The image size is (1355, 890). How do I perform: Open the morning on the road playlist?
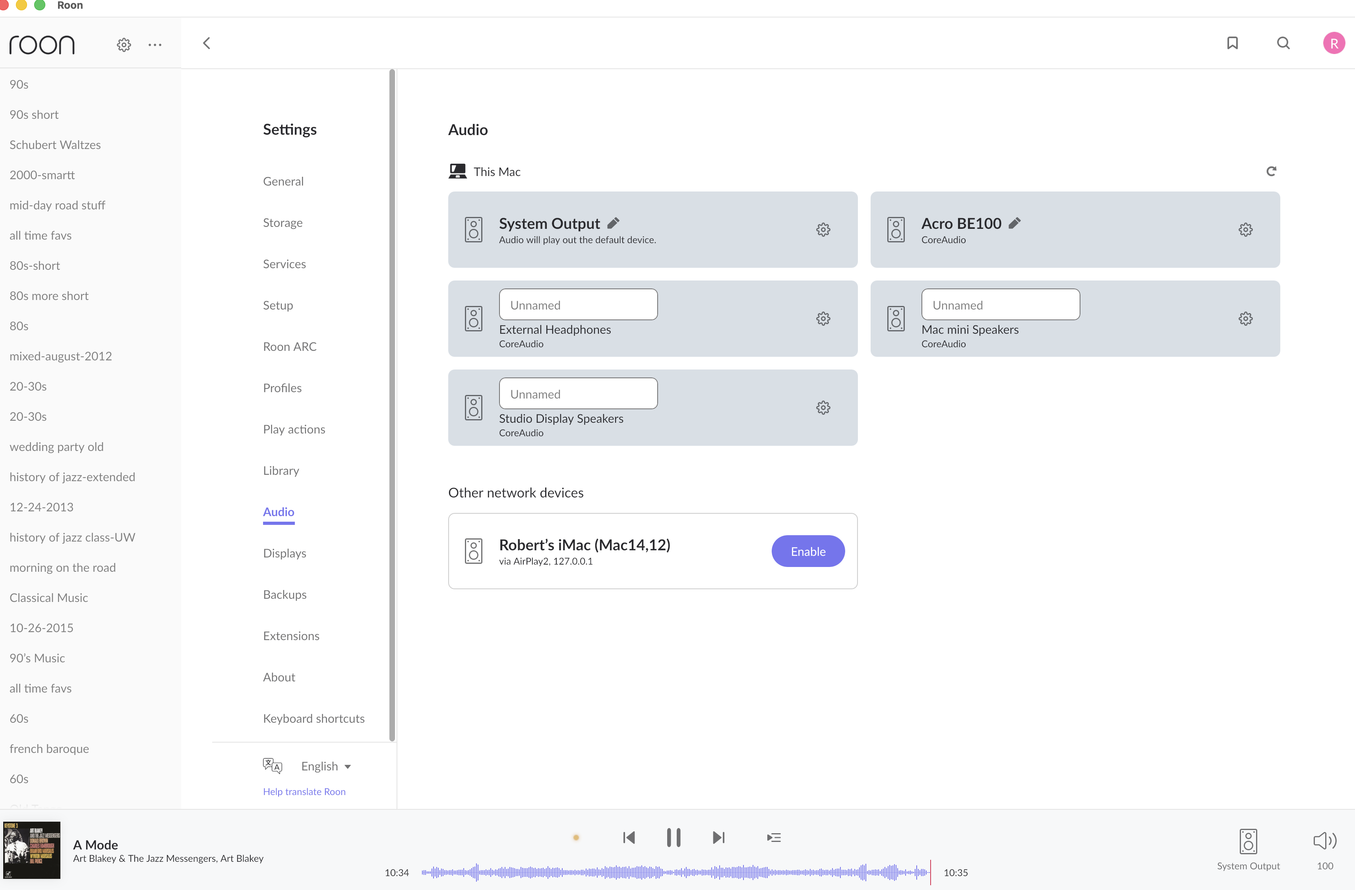(63, 567)
